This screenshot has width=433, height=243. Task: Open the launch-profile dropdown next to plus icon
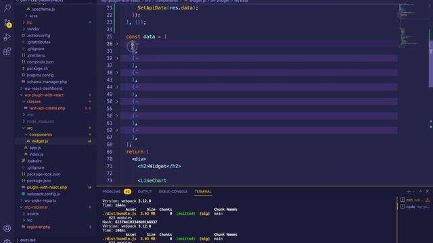[x=413, y=192]
